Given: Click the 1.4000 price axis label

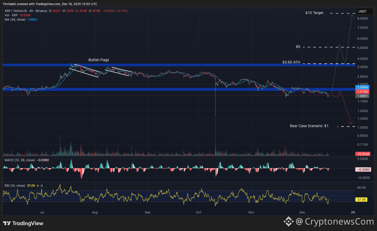Looking at the screenshot, I should [x=363, y=111].
